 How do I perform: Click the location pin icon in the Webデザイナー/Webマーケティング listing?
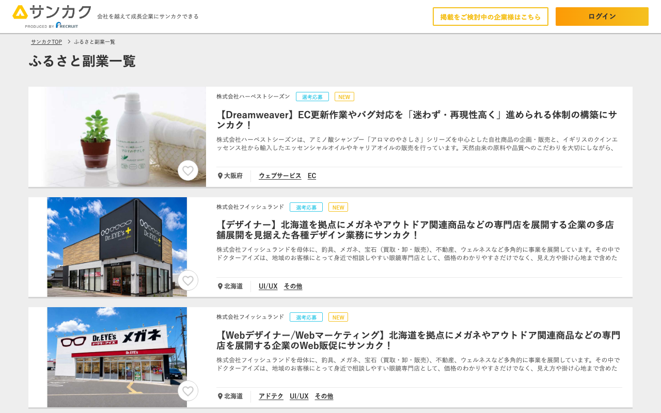(220, 396)
